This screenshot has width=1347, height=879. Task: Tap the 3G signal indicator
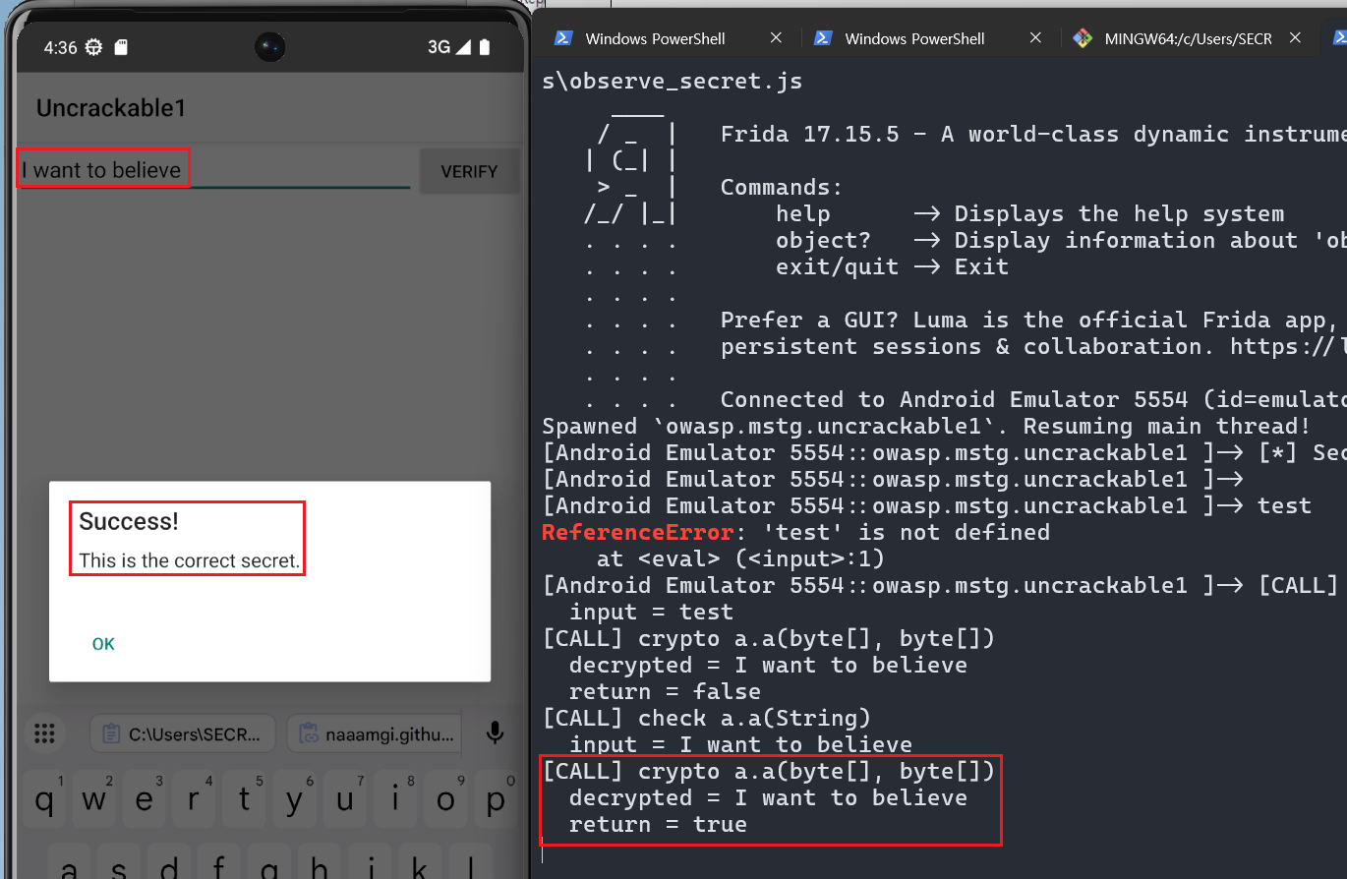(448, 47)
